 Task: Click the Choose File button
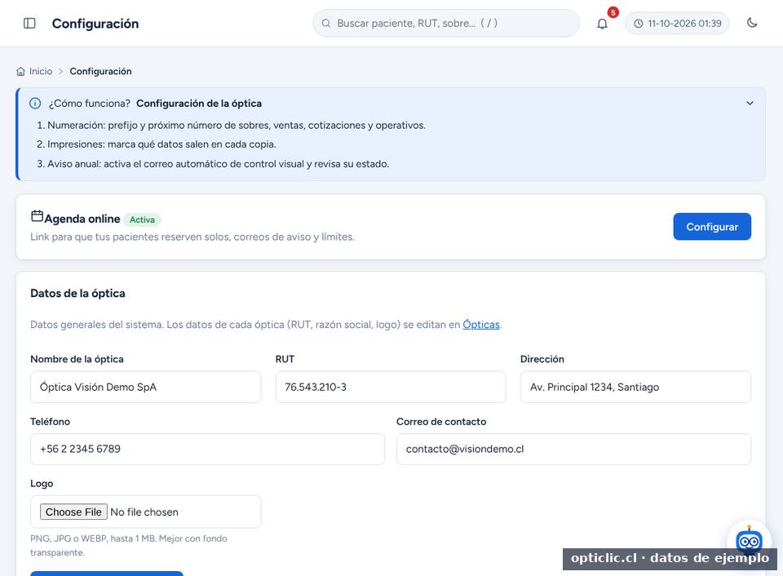73,512
